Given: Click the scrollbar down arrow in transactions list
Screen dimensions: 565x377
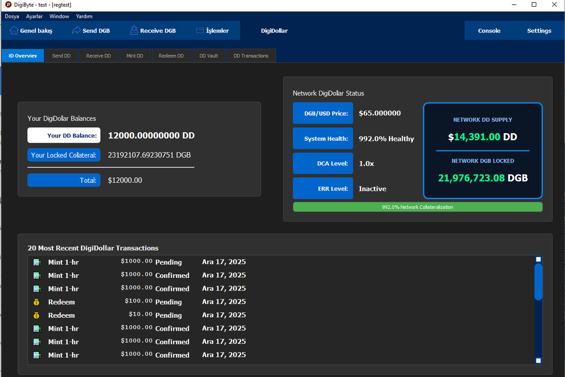Looking at the screenshot, I should pyautogui.click(x=539, y=361).
